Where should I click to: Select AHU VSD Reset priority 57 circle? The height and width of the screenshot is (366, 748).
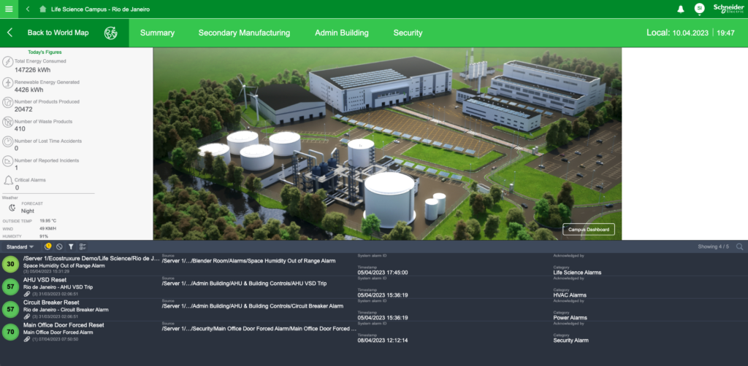[x=10, y=287]
